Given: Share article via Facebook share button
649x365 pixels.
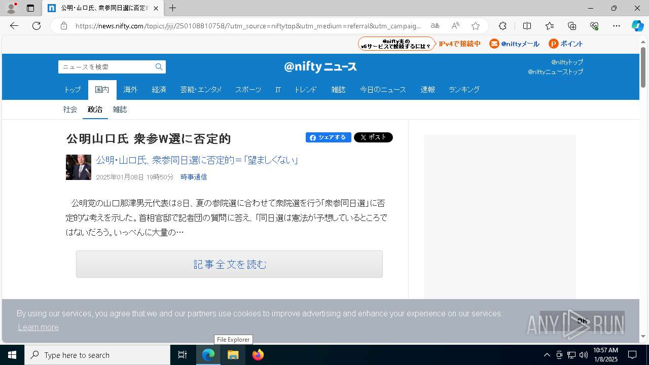Looking at the screenshot, I should tap(328, 137).
